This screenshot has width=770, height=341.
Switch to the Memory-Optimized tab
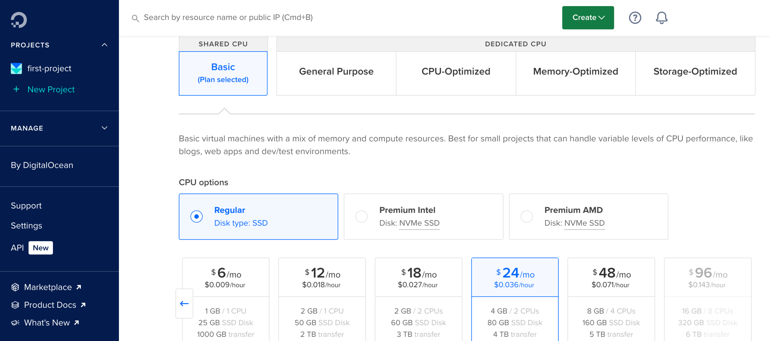(x=575, y=71)
